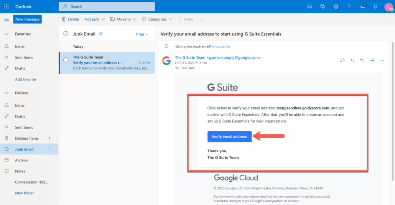Viewport: 395px width, 205px height.
Task: Click the 7:14 PM message timestamp
Action: (x=144, y=63)
